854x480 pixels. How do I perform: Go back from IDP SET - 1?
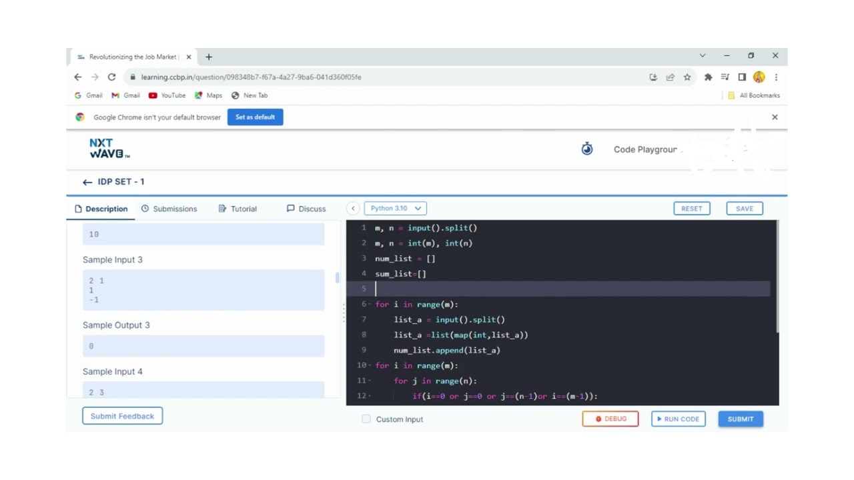87,182
